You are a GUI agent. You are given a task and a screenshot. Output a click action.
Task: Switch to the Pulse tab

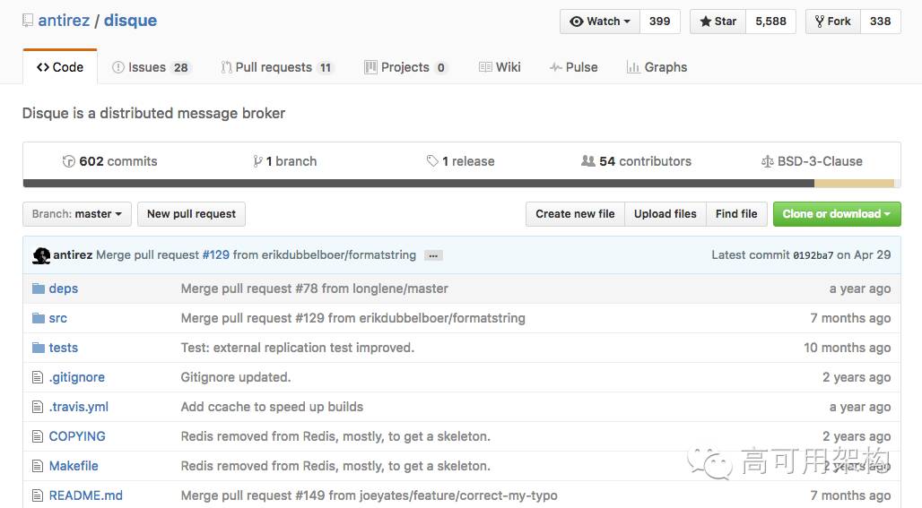point(573,67)
